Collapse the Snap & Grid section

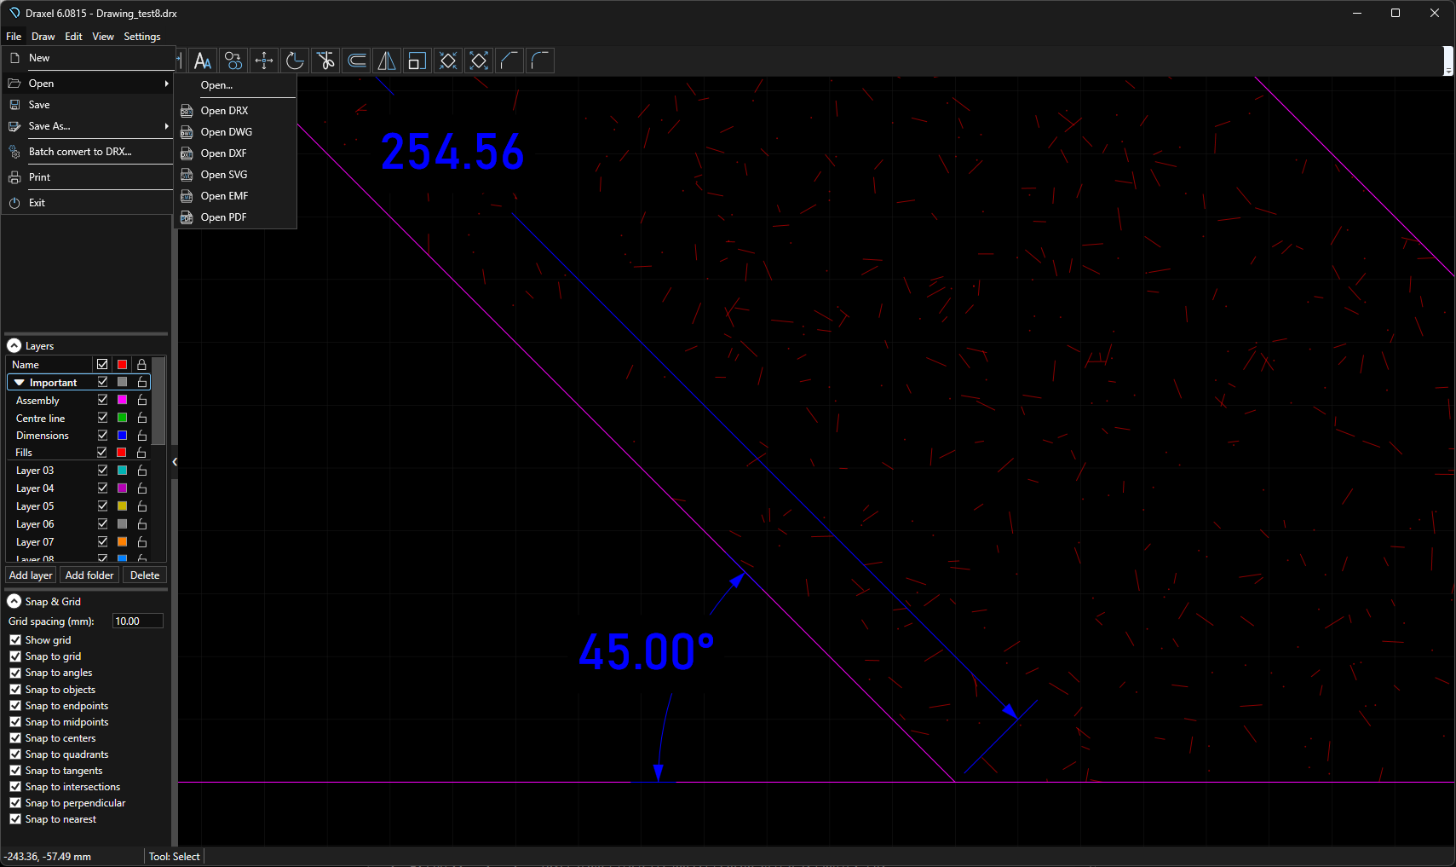[x=14, y=602]
